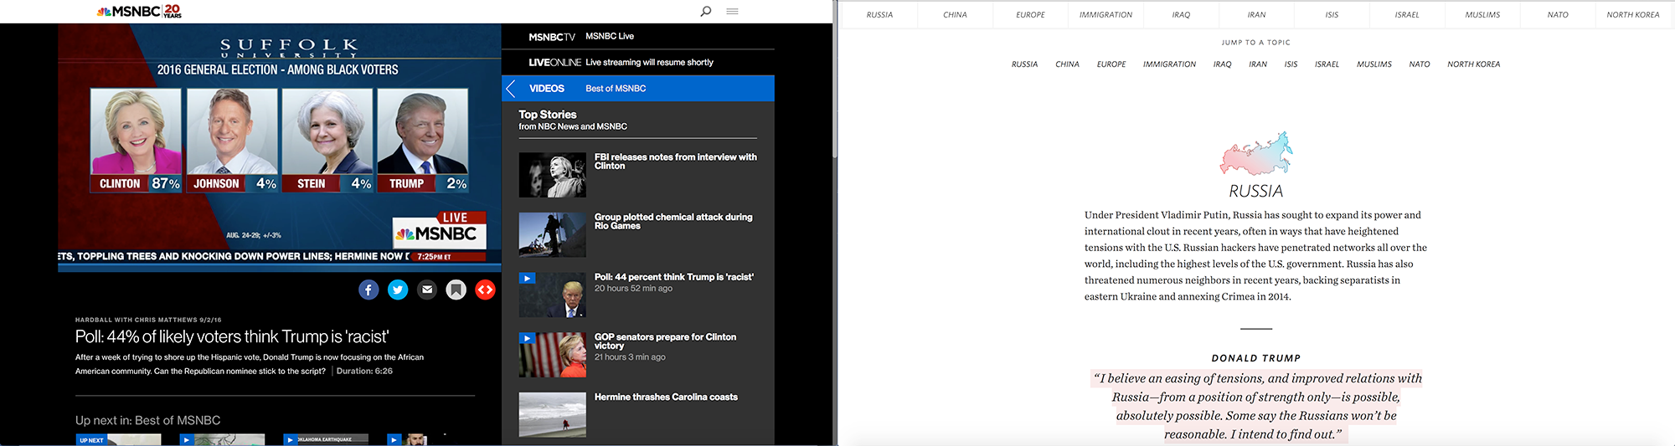Open the MSNBC search magnifier icon
The height and width of the screenshot is (446, 1675).
coord(706,11)
